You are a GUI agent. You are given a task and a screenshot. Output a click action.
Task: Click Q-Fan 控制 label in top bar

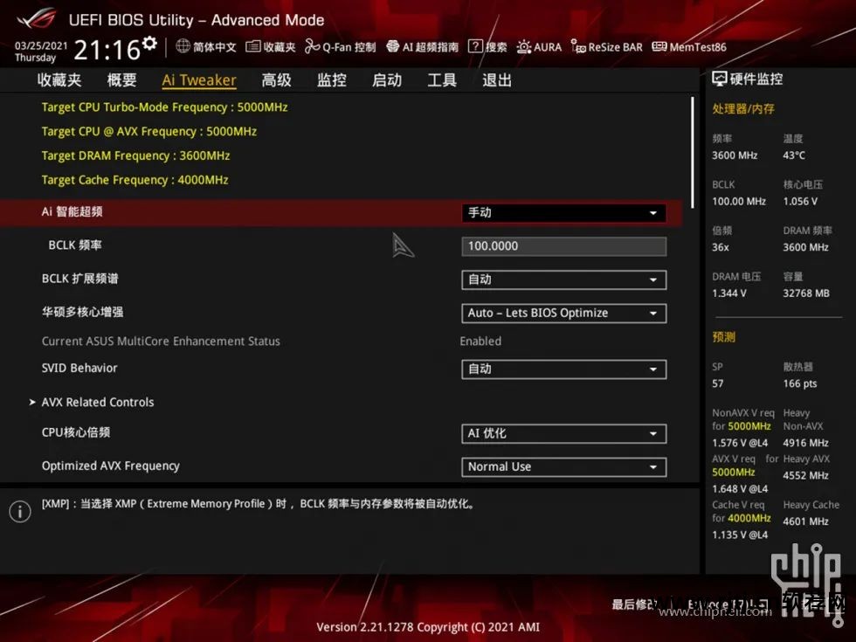click(x=349, y=47)
